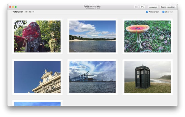Select the lake with clouds print
This screenshot has height=117, width=185.
92,36
